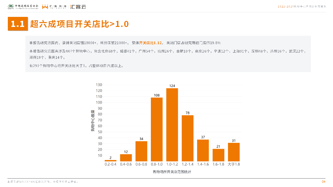Click the y-axis tick value 50

100,132
